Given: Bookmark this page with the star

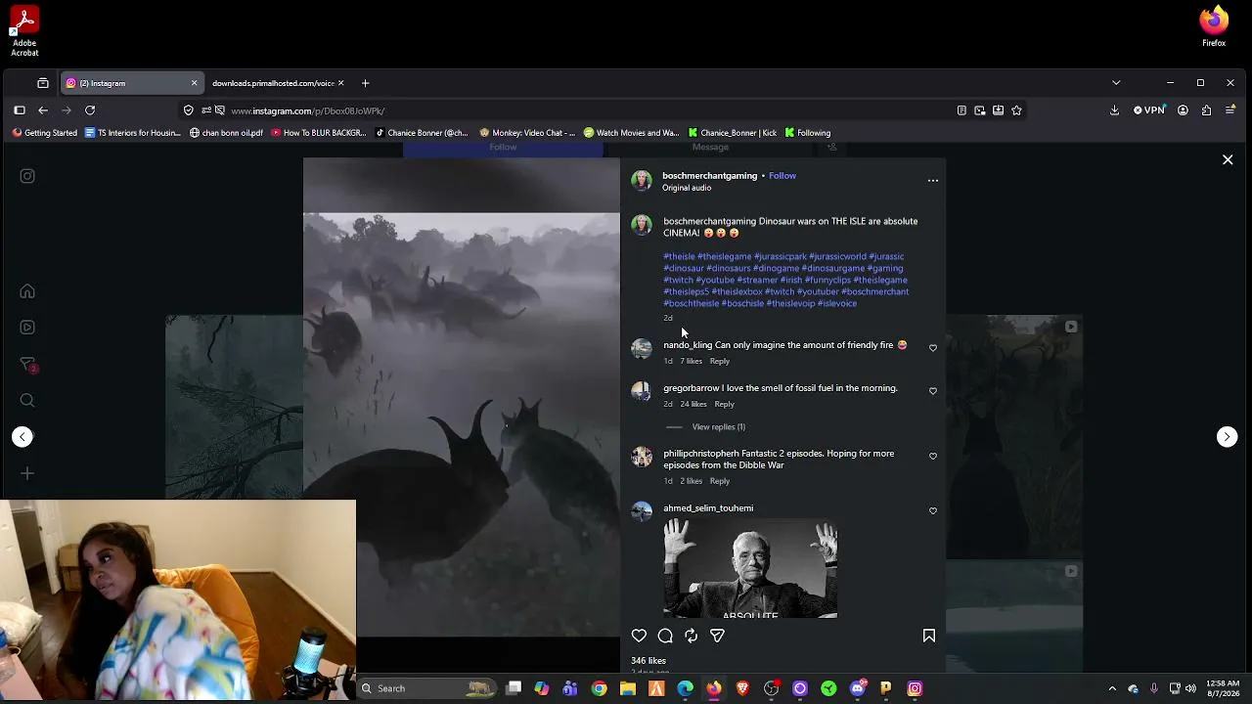Looking at the screenshot, I should click(x=1016, y=110).
